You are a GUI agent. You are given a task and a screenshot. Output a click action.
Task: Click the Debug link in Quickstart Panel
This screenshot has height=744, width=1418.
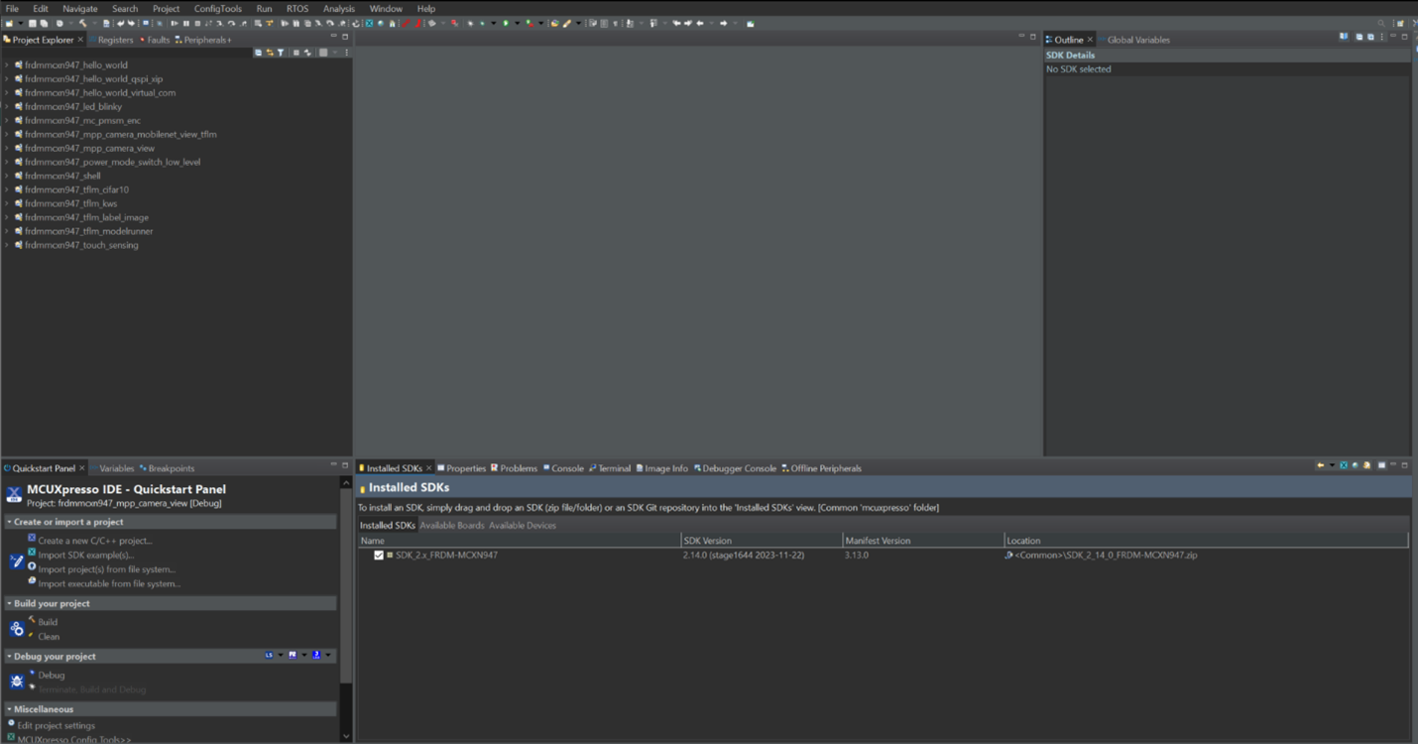click(52, 676)
